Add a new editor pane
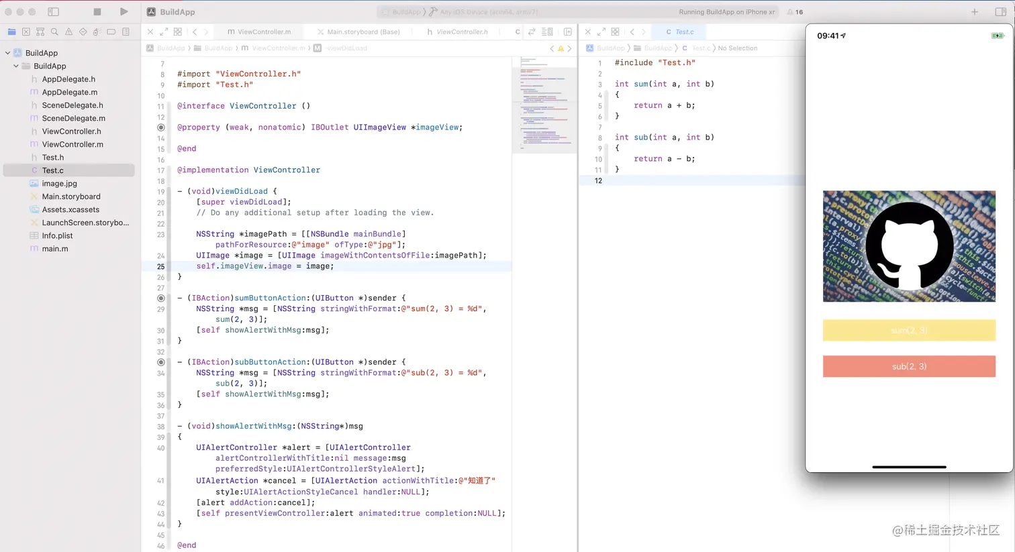 tap(568, 32)
